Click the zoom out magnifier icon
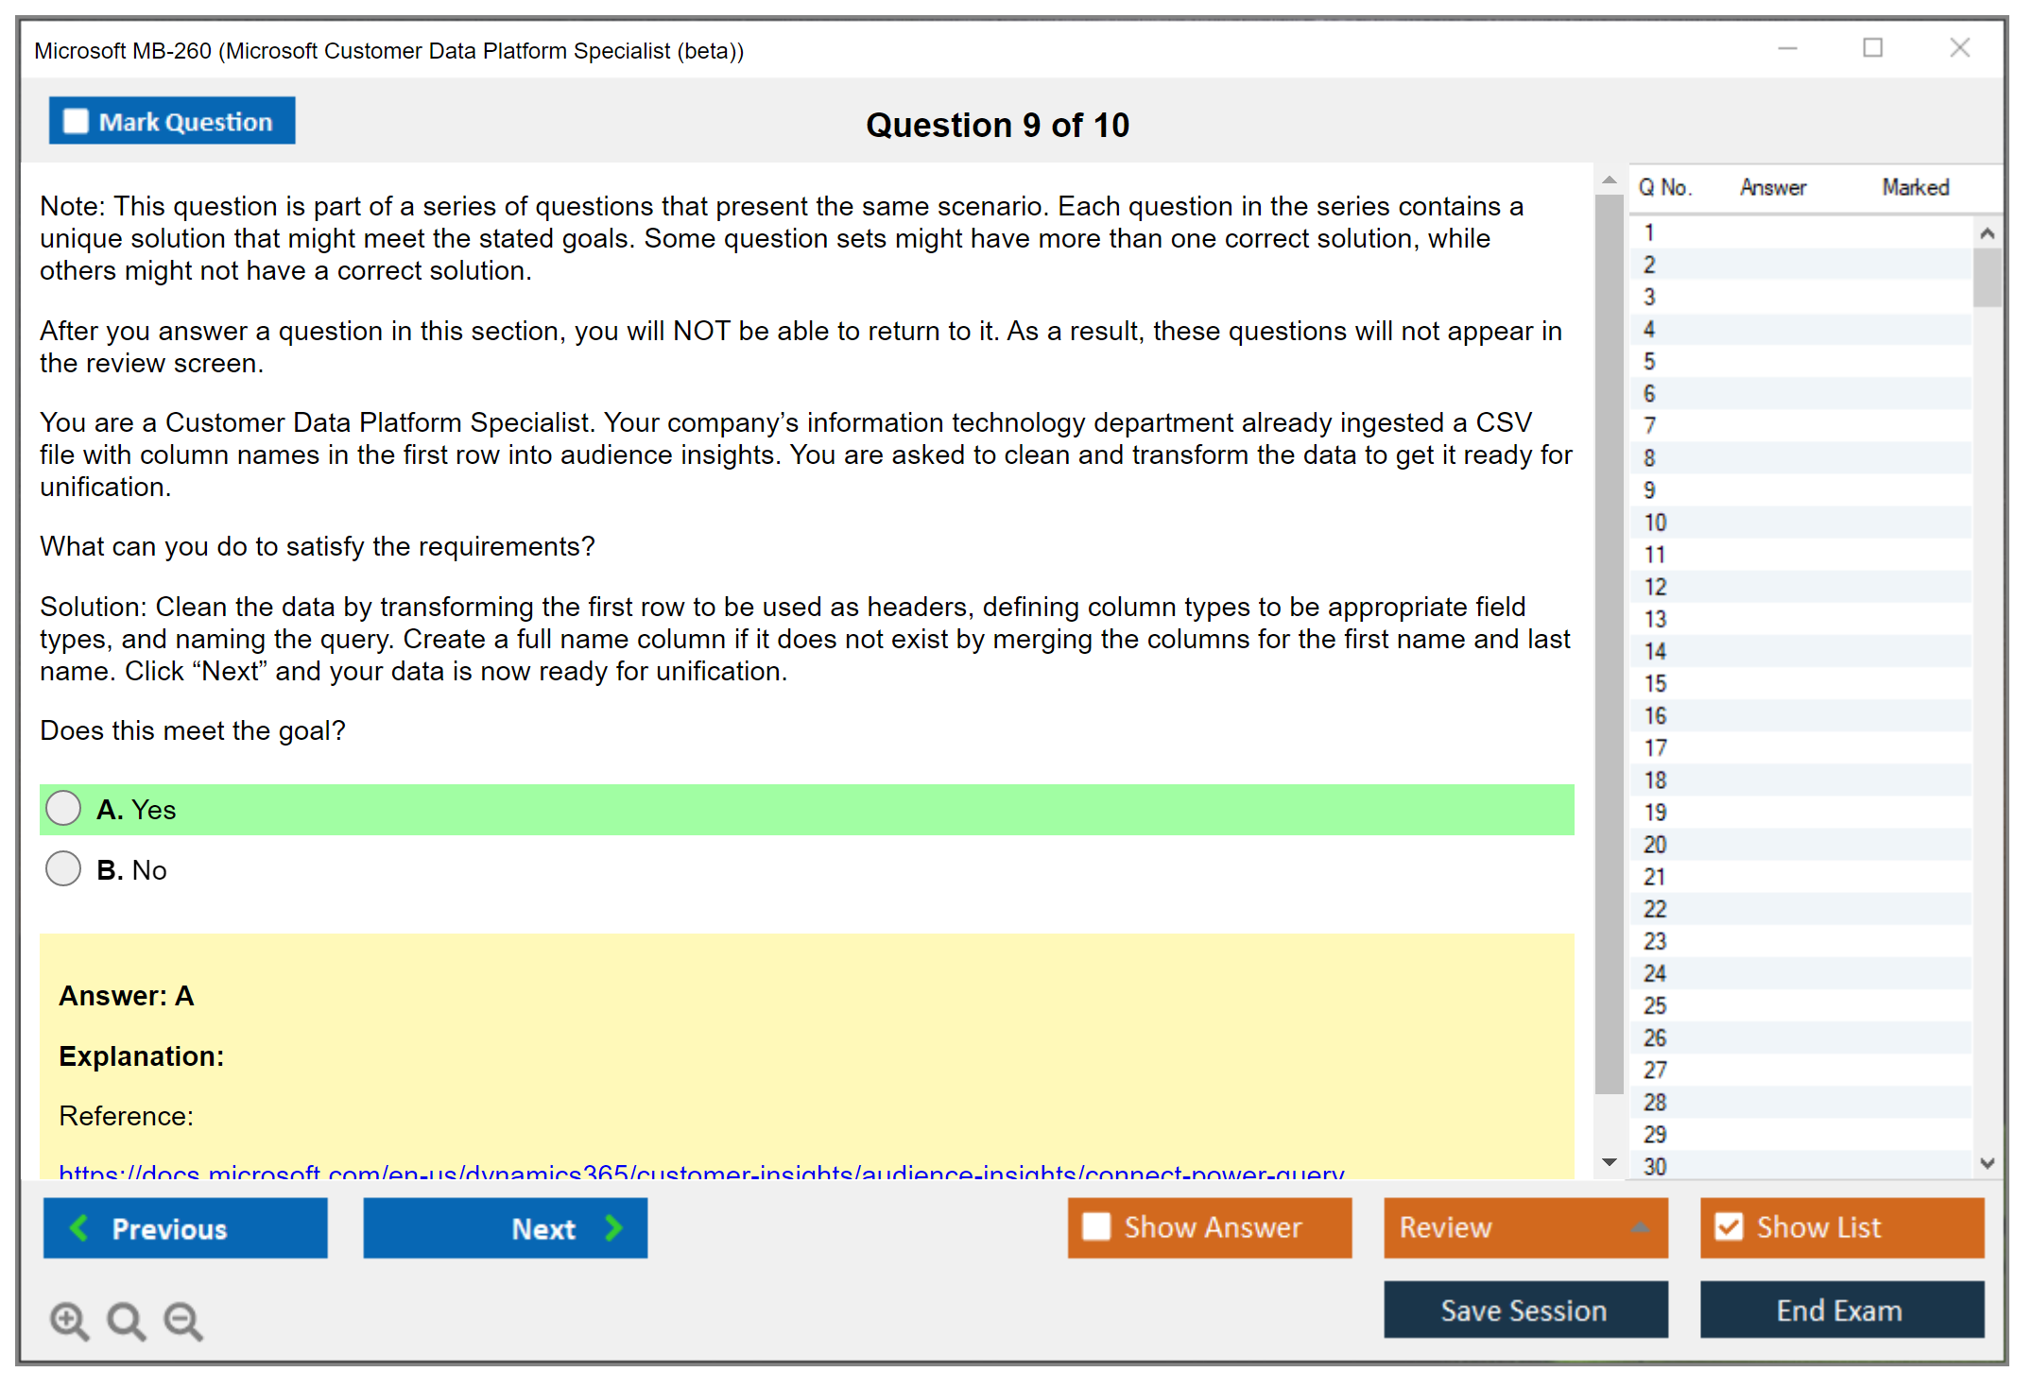 (183, 1320)
